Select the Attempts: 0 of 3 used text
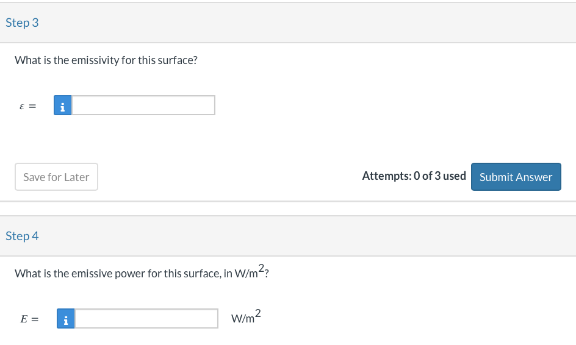Screen dimensions: 576x345 coord(414,176)
